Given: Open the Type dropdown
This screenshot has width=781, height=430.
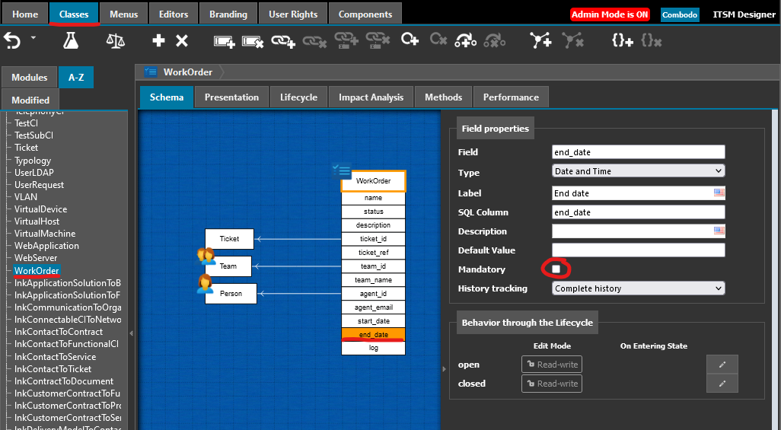Looking at the screenshot, I should point(638,171).
